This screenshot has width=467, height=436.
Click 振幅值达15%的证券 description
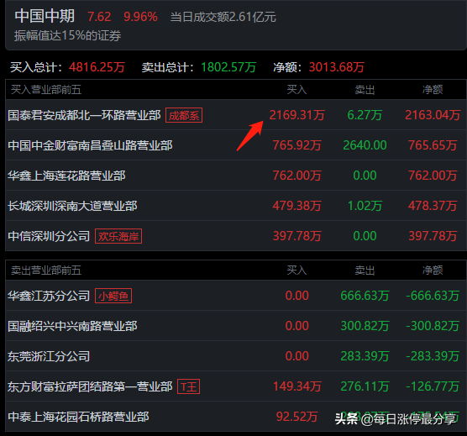[x=67, y=36]
